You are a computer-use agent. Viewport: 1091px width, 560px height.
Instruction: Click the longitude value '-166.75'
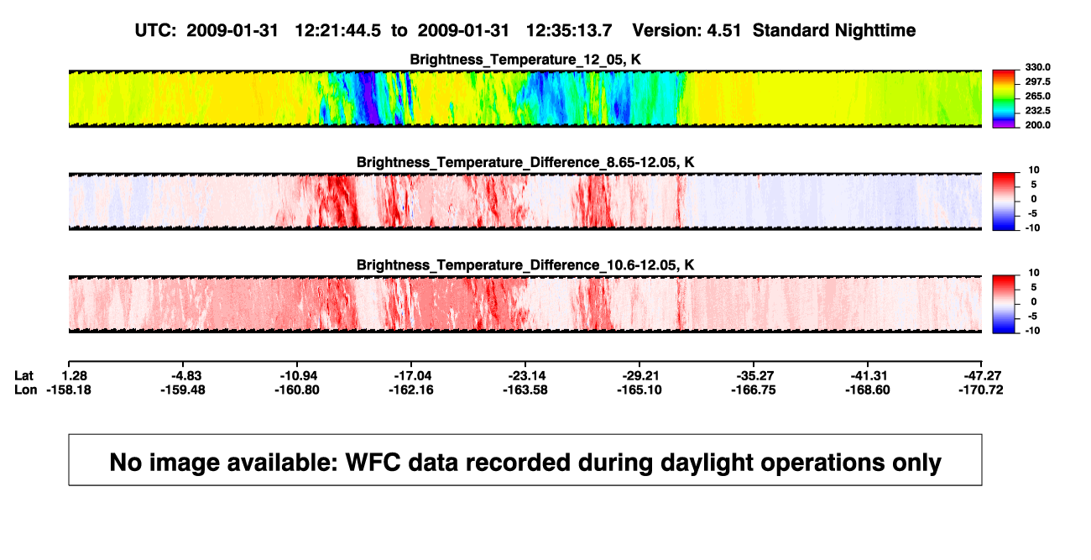(753, 390)
